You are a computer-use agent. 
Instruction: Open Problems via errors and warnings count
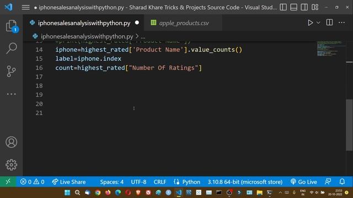pos(32,182)
